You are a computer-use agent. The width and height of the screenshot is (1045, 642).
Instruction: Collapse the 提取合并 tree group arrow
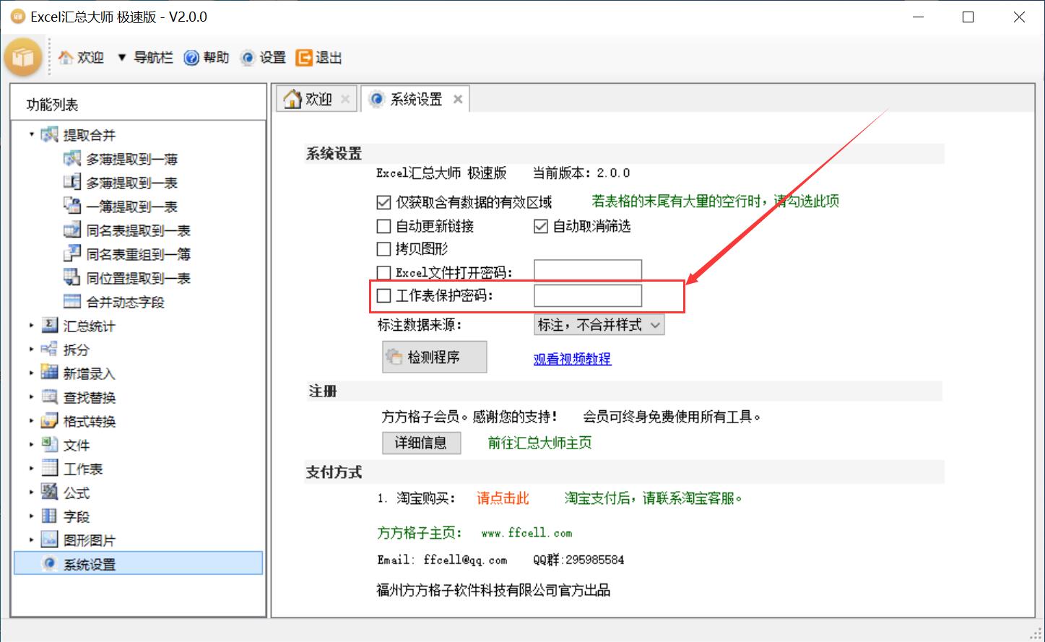tap(32, 134)
